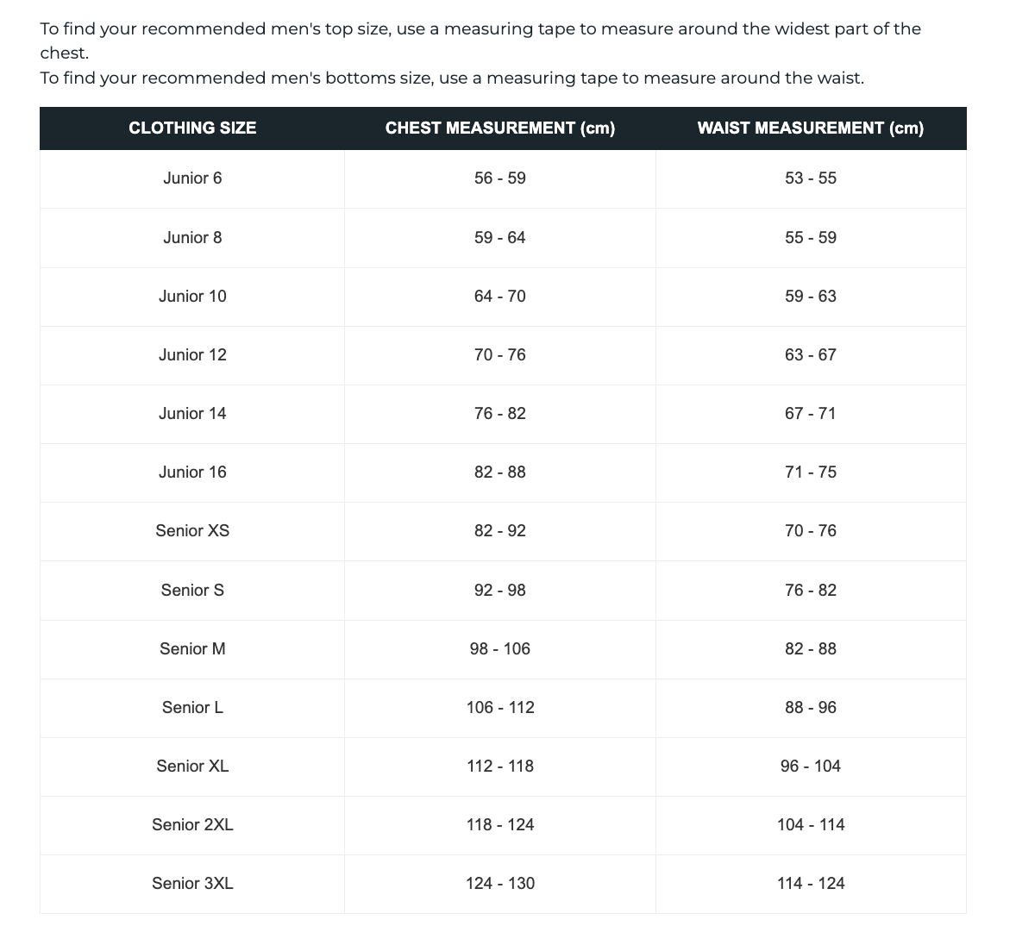The width and height of the screenshot is (1016, 945).
Task: Click the Junior 16 waist value 71 - 75
Action: click(811, 472)
